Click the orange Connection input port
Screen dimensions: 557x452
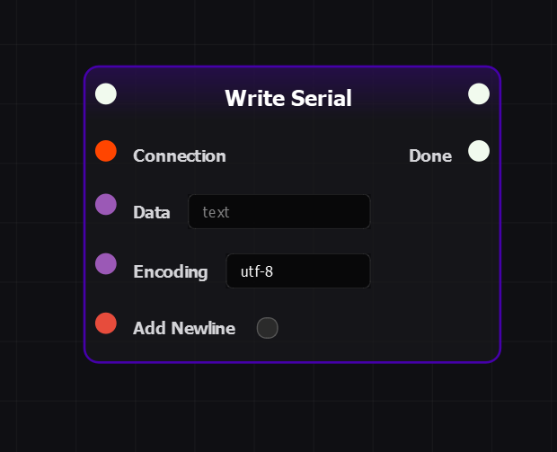pyautogui.click(x=106, y=151)
